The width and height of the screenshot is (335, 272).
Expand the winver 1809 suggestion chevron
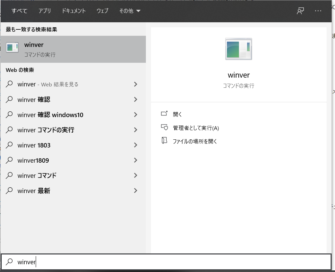tap(135, 160)
